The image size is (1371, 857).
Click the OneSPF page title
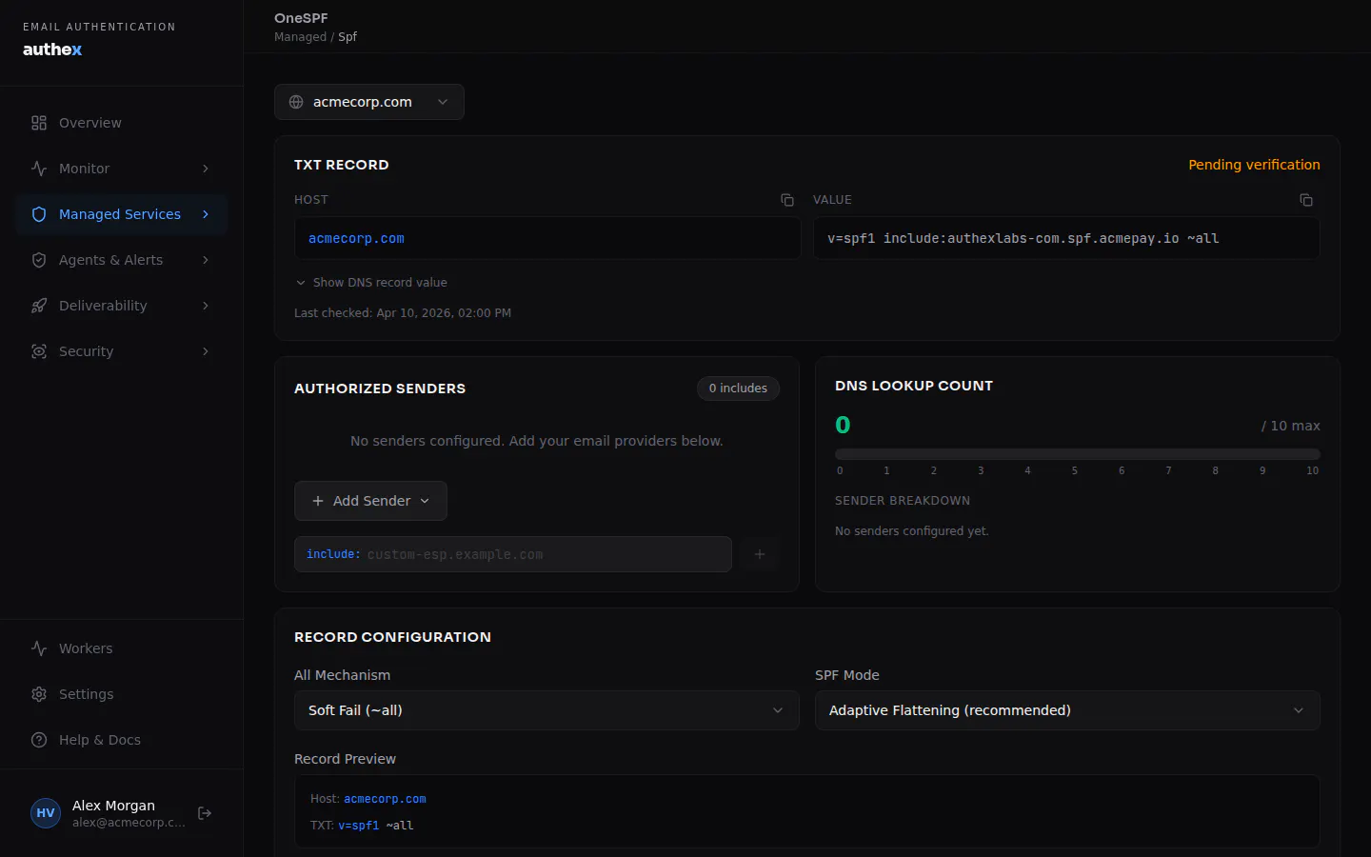pos(301,18)
